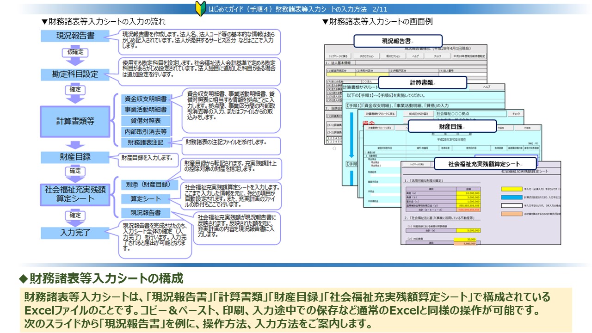Select the 計算書類等 flow step

(x=75, y=121)
